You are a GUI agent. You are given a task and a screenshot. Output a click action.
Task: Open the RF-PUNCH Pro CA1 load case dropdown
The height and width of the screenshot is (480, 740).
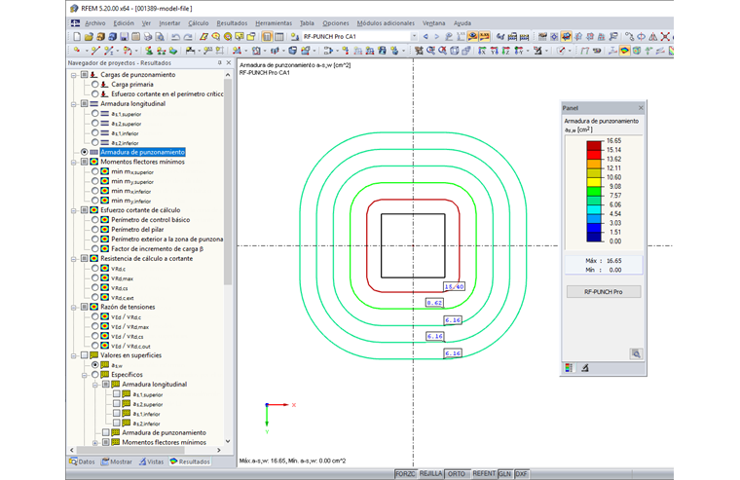(414, 36)
